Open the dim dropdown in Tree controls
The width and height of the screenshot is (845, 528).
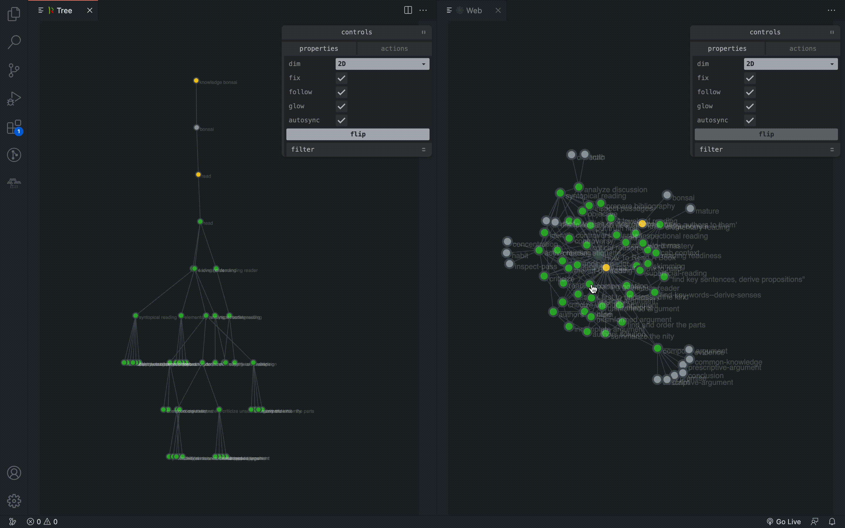[382, 64]
